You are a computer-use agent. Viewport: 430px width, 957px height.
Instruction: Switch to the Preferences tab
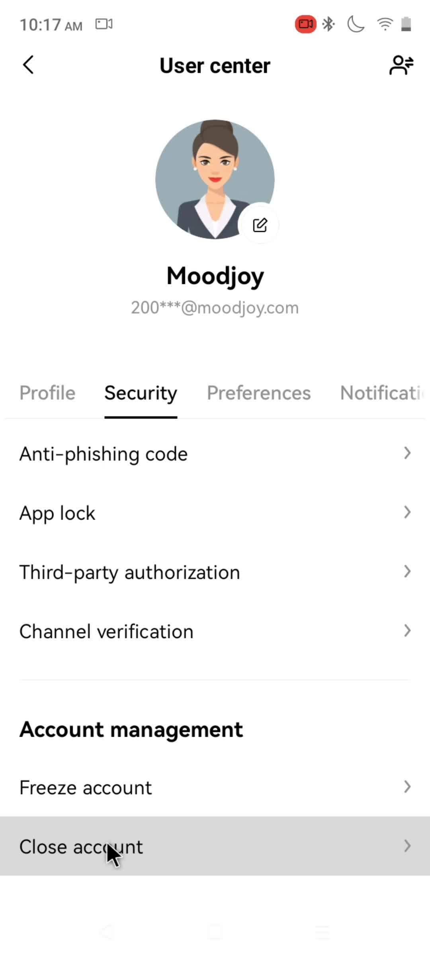(x=259, y=393)
